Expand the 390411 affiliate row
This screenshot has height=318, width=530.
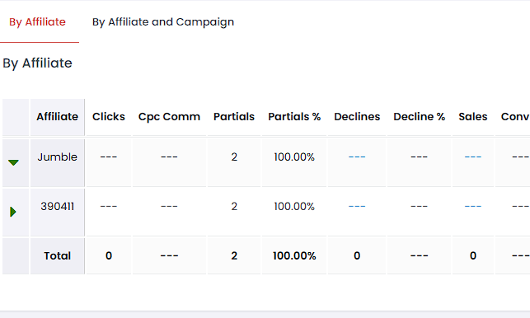coord(13,212)
